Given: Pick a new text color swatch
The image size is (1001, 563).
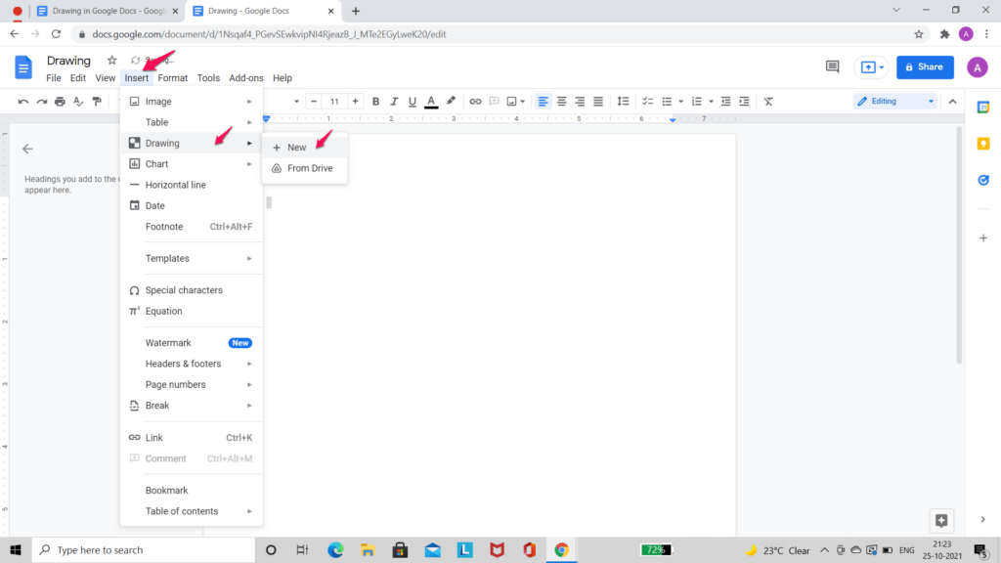Looking at the screenshot, I should tap(430, 101).
